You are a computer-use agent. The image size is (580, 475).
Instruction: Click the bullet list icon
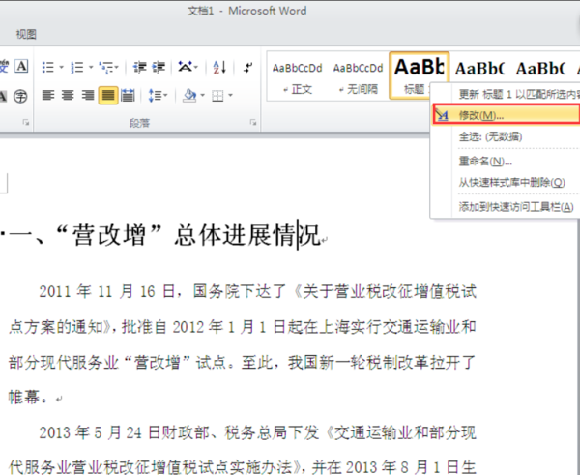[x=47, y=68]
